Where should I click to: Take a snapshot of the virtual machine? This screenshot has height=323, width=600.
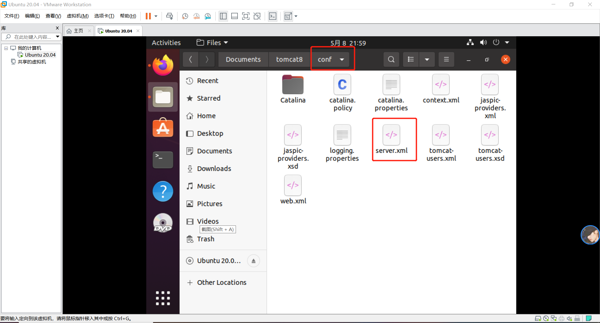pos(185,16)
